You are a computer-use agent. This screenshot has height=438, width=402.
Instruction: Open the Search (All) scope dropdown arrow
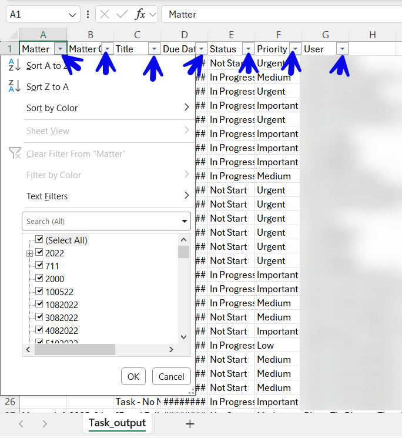185,221
